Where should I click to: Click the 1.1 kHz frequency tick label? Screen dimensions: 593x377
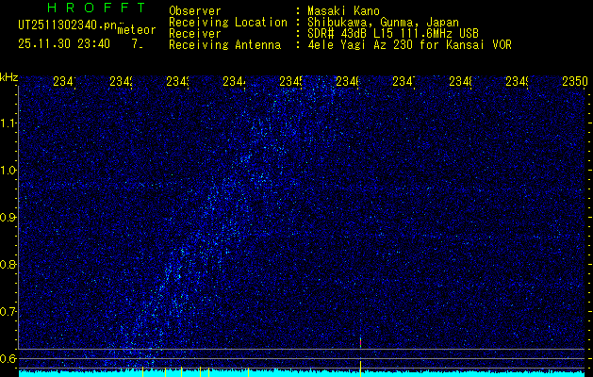[8, 123]
